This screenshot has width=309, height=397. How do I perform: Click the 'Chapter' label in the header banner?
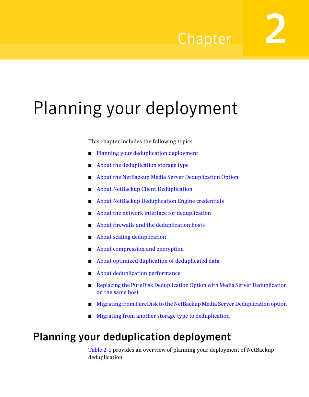pos(205,39)
